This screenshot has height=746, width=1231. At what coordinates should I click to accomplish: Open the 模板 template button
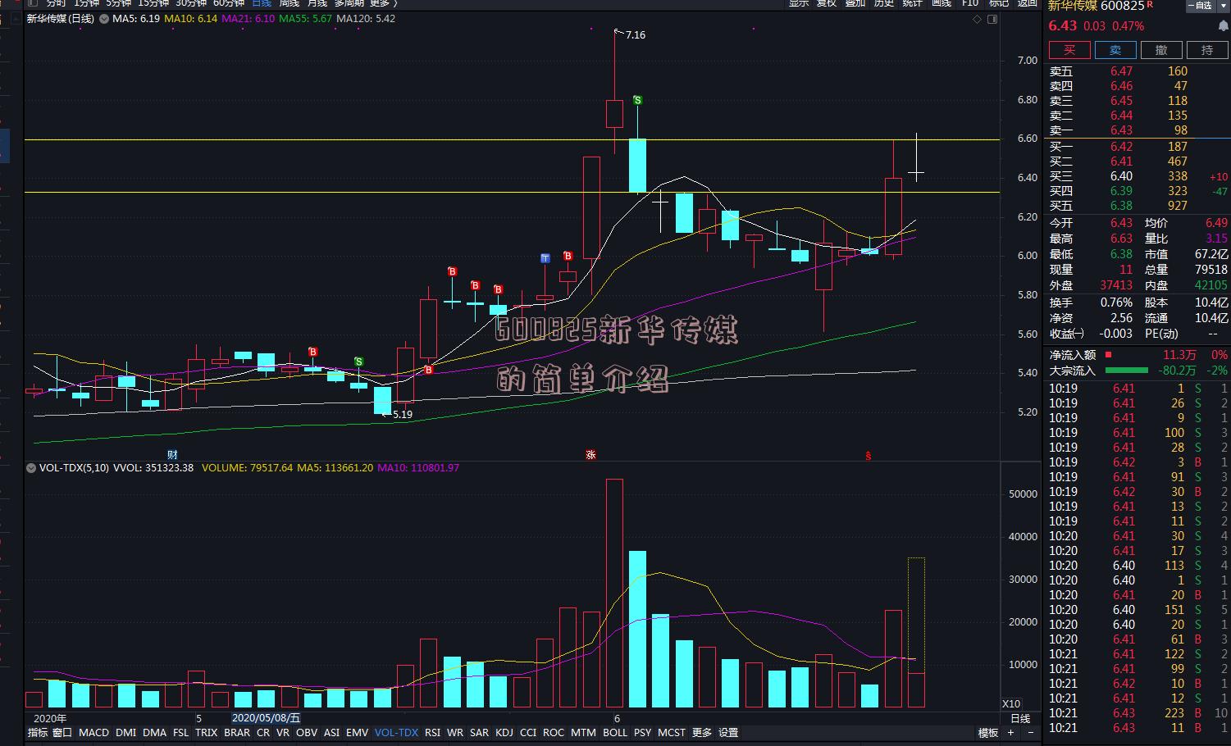tap(988, 733)
